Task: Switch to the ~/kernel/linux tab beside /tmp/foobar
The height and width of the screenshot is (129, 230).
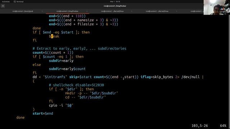Action: 112,11
